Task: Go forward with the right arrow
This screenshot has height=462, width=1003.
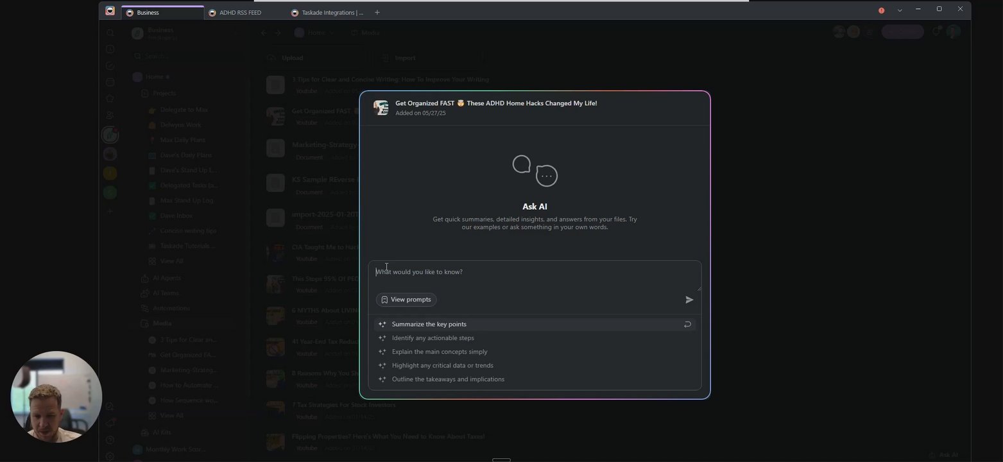Action: [x=278, y=33]
